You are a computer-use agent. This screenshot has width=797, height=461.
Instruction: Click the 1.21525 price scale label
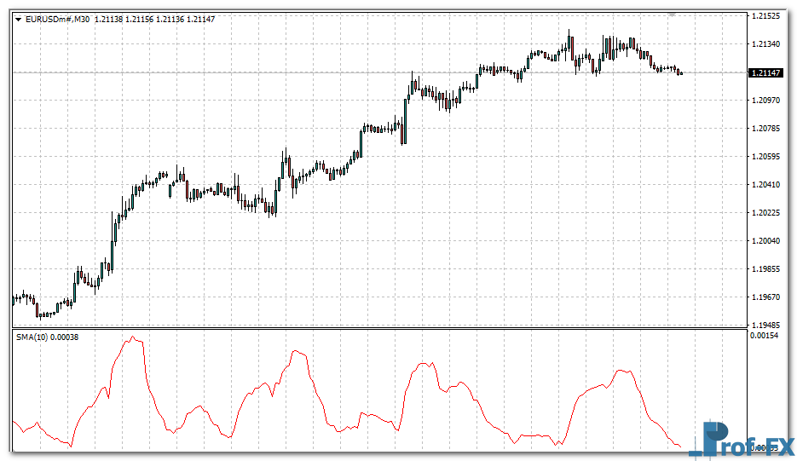click(x=765, y=16)
